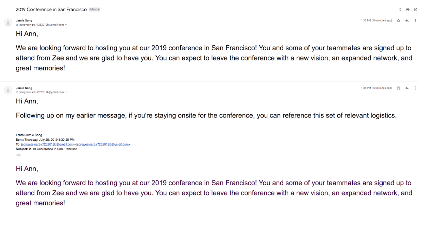Click the 1:30 PM timestamp

(x=376, y=21)
